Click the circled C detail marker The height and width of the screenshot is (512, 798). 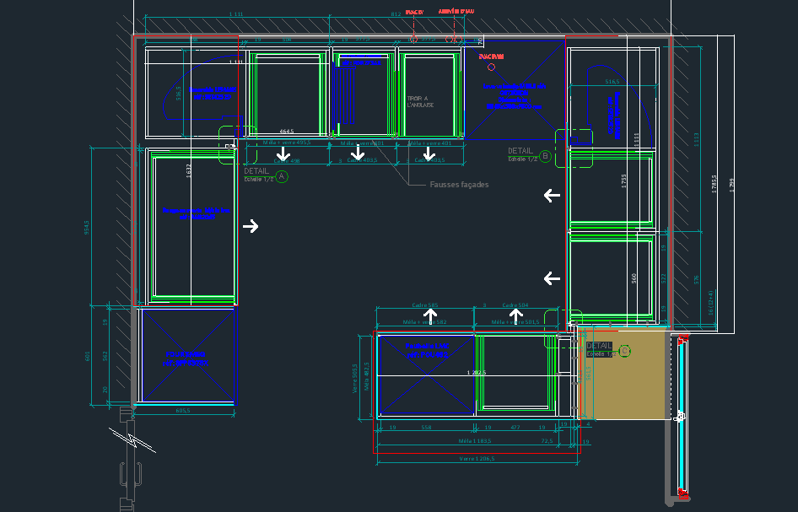[624, 350]
